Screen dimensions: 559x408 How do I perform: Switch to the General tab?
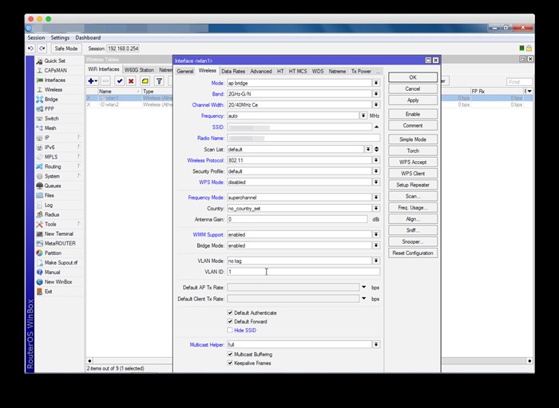click(x=185, y=72)
